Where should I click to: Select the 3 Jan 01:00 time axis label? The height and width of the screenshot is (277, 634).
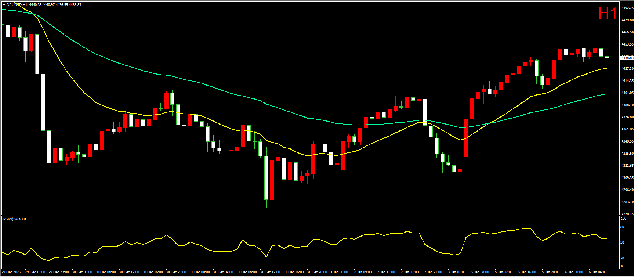coord(457,272)
